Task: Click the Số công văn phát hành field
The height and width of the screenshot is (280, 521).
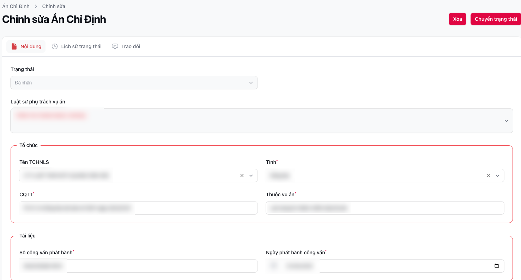Action: (x=159, y=266)
